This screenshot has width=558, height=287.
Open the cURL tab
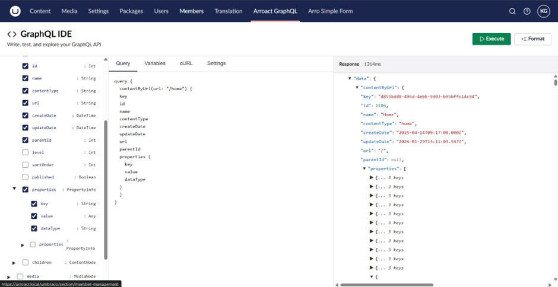185,63
